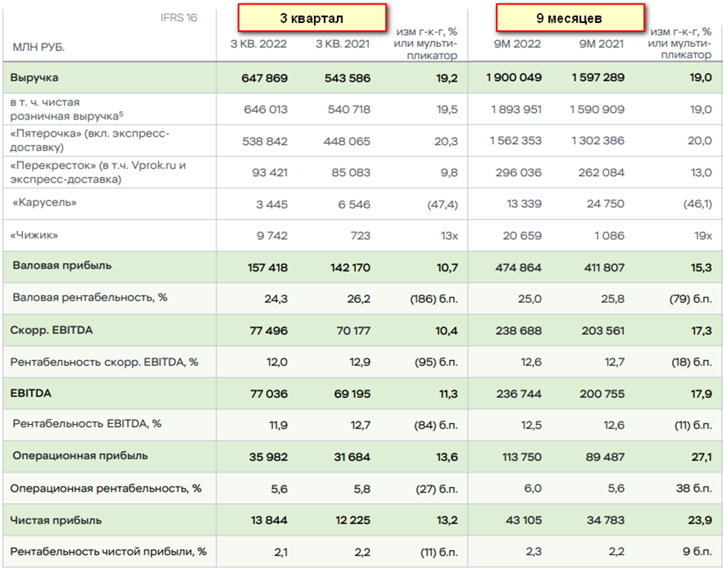Click revenue value 543 586
723x574 pixels.
(x=347, y=78)
